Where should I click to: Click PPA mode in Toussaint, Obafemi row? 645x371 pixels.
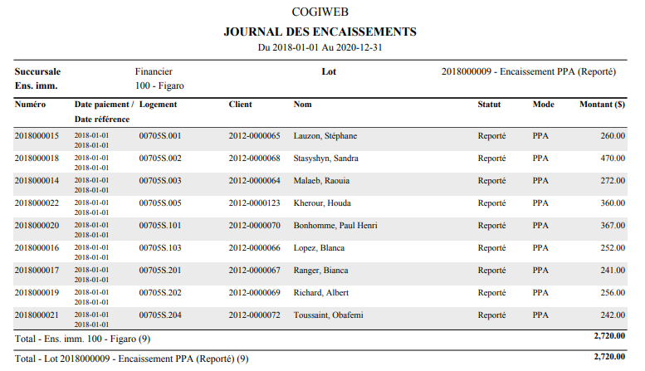pos(541,315)
